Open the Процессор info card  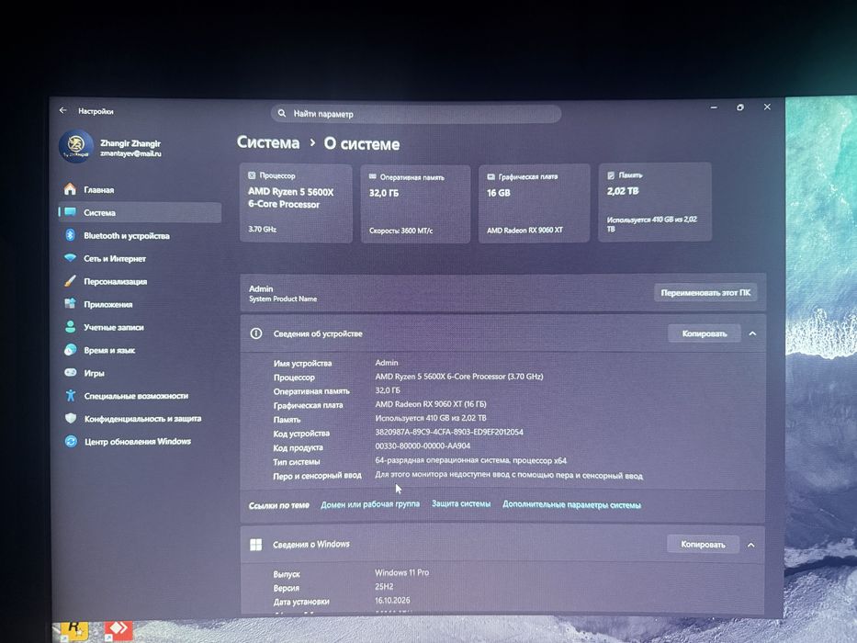click(297, 203)
